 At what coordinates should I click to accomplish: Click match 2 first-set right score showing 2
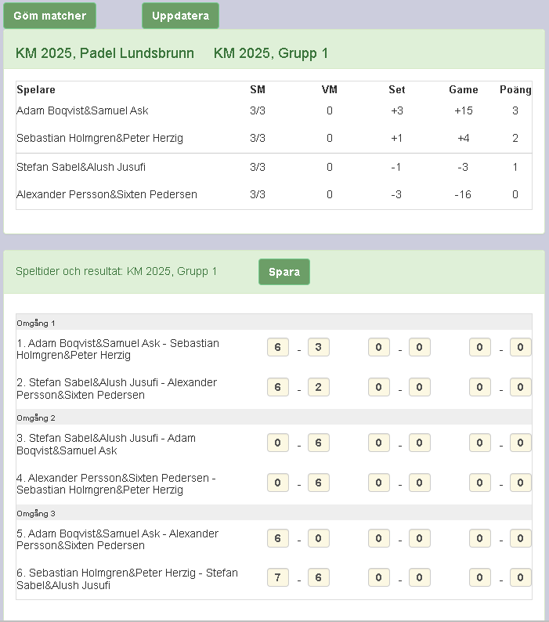(318, 387)
